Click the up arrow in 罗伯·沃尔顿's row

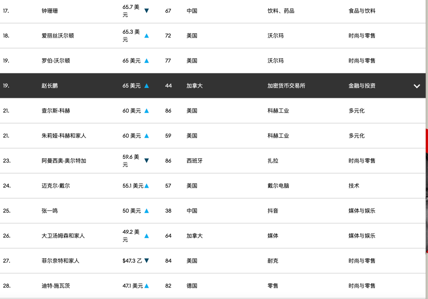tap(146, 61)
